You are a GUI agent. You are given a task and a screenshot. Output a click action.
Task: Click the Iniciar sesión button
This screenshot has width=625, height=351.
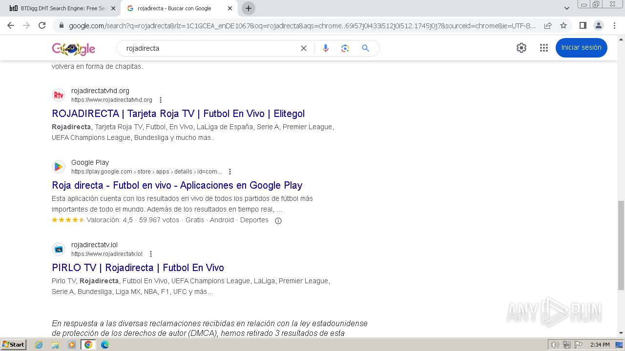coord(582,48)
